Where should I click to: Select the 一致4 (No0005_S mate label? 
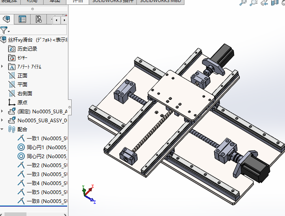tap(47, 183)
